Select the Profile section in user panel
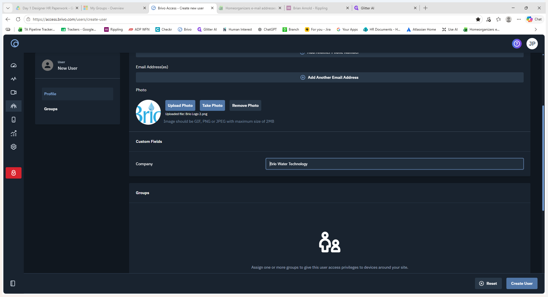Screen dimensions: 548x297 tap(78, 94)
